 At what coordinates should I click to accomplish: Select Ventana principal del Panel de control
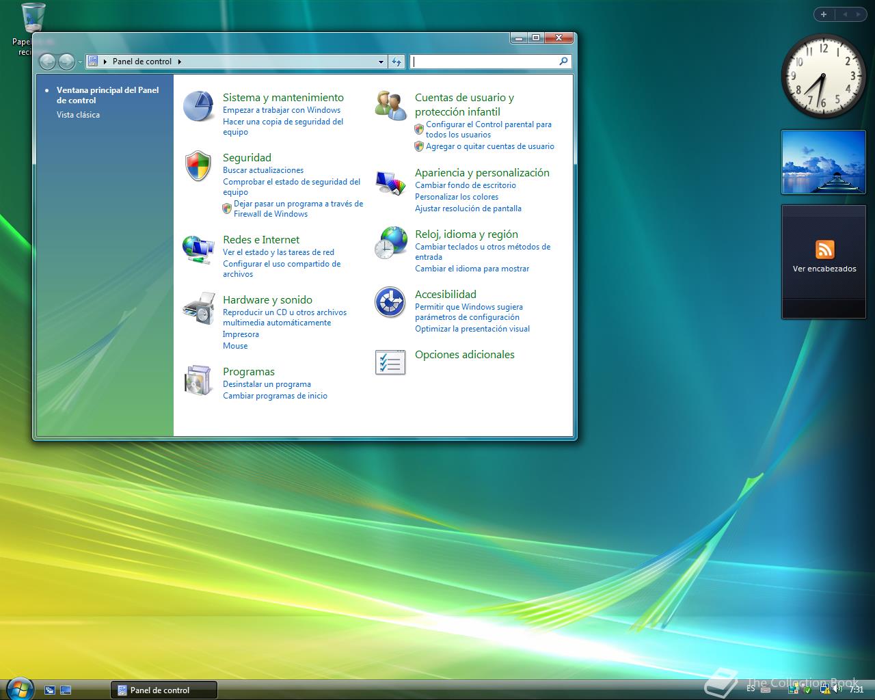coord(108,95)
